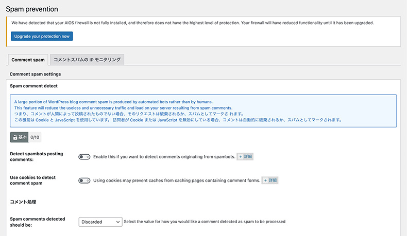407x236 pixels.
Task: Toggle Use cookies to detect comment spam
Action: [x=84, y=180]
